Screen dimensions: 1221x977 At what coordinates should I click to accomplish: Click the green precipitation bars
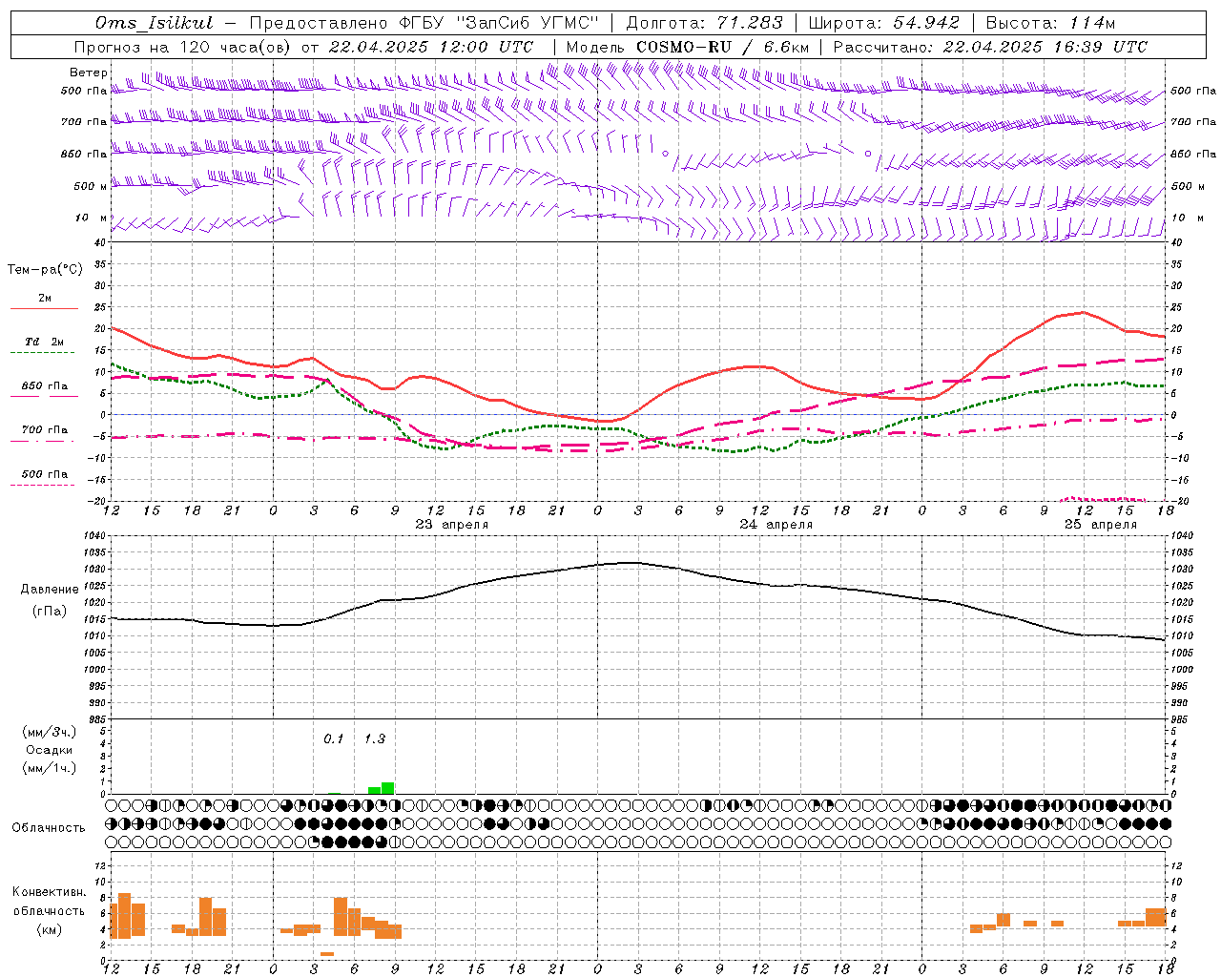382,788
